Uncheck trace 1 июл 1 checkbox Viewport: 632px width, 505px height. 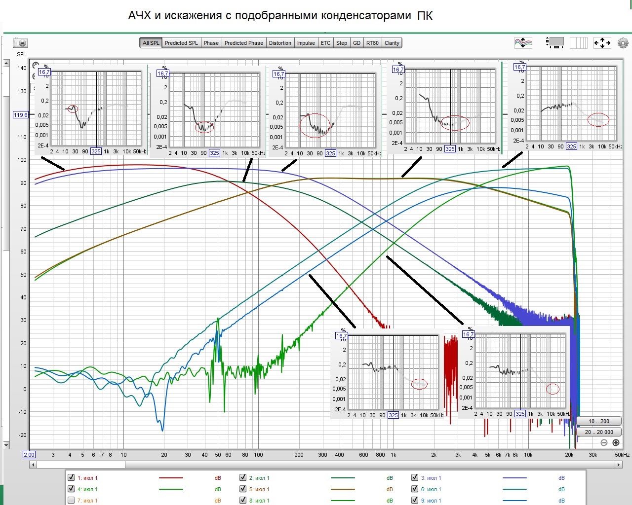71,477
